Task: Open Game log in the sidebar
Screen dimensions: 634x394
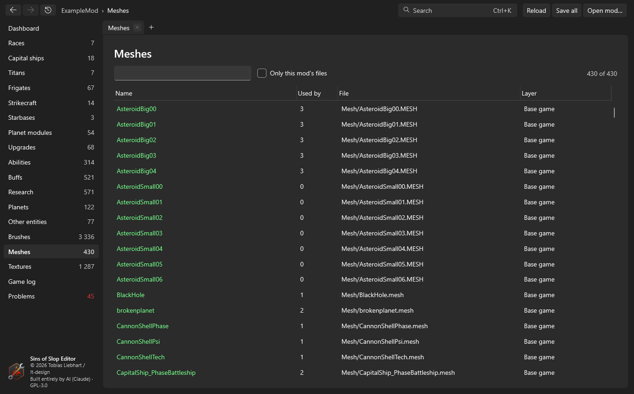Action: [51, 282]
